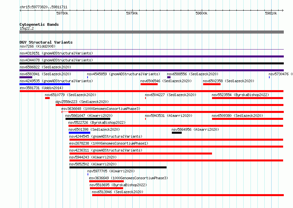Image resolution: width=293 pixels, height=208 pixels.
Task: Click the 59810k ruler position
Action: click(x=271, y=13)
